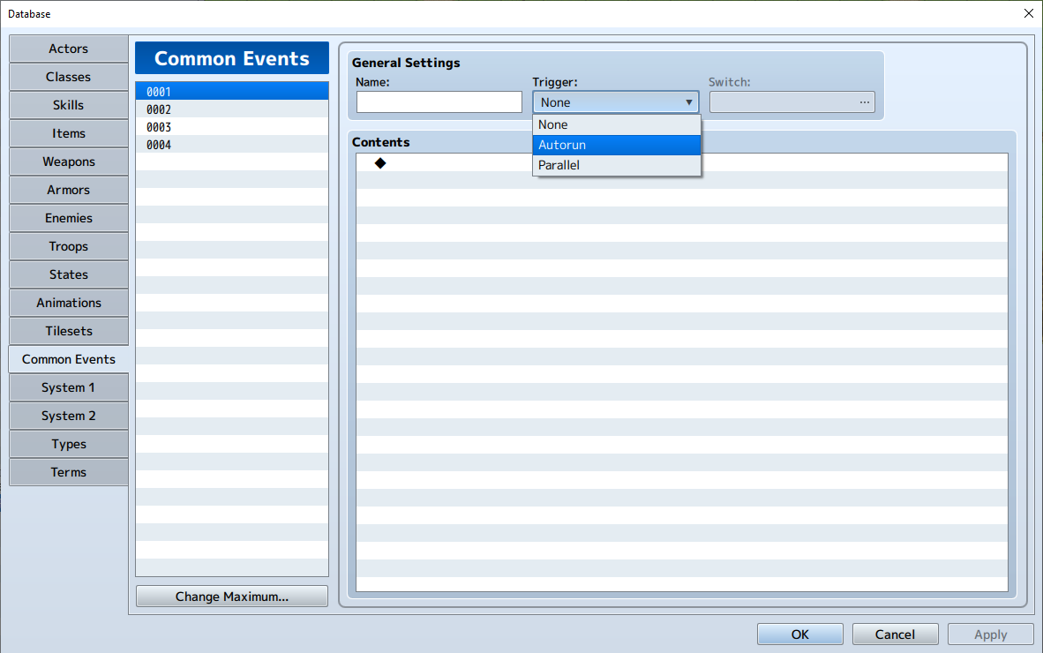Click the Change Maximum button
The height and width of the screenshot is (653, 1043).
point(231,597)
